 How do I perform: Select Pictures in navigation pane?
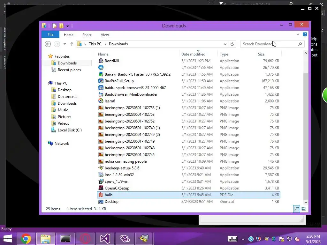point(65,117)
